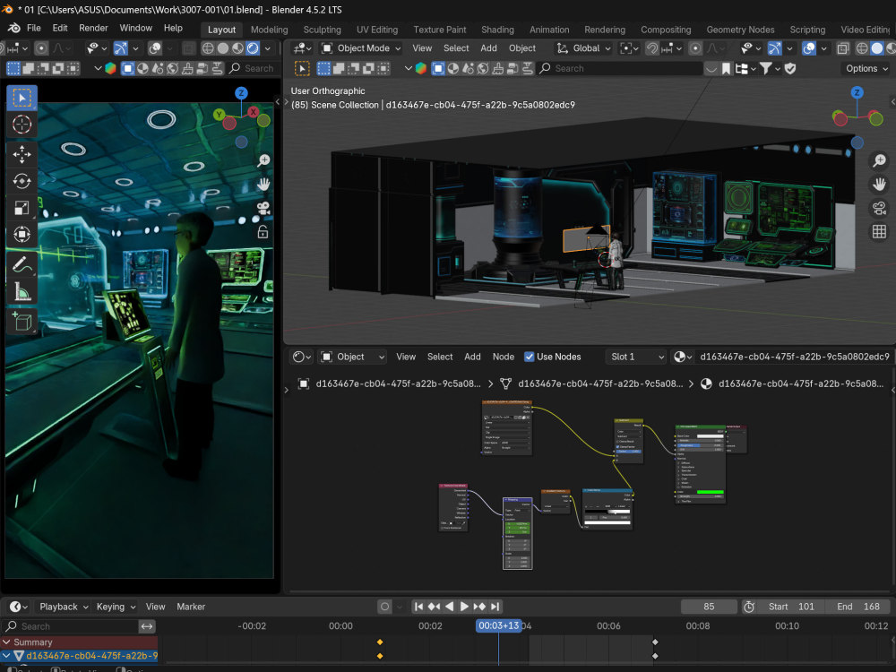896x672 pixels.
Task: Click camera view icon in left viewport
Action: (x=263, y=208)
